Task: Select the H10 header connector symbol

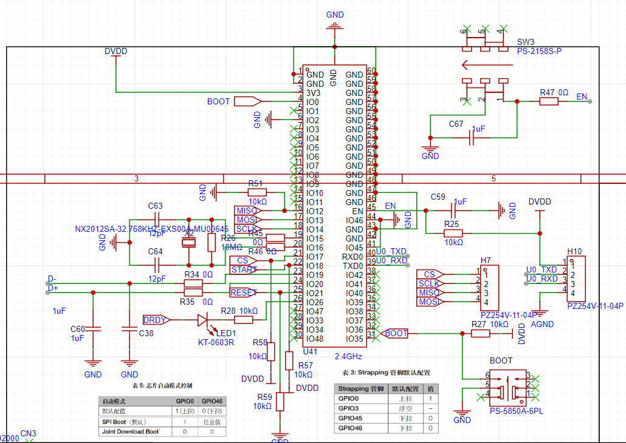Action: point(576,279)
